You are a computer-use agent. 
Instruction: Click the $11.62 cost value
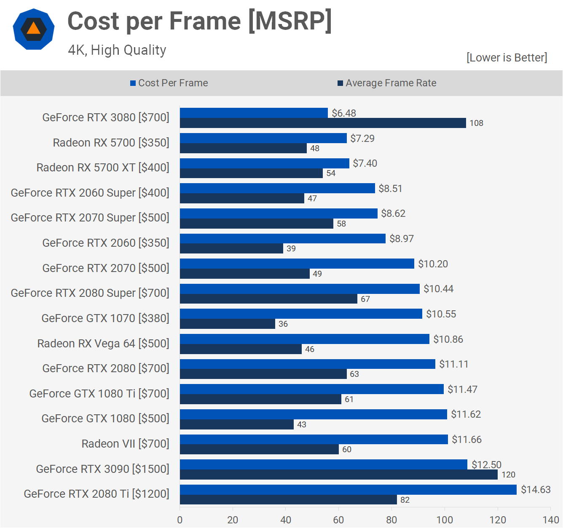point(466,414)
